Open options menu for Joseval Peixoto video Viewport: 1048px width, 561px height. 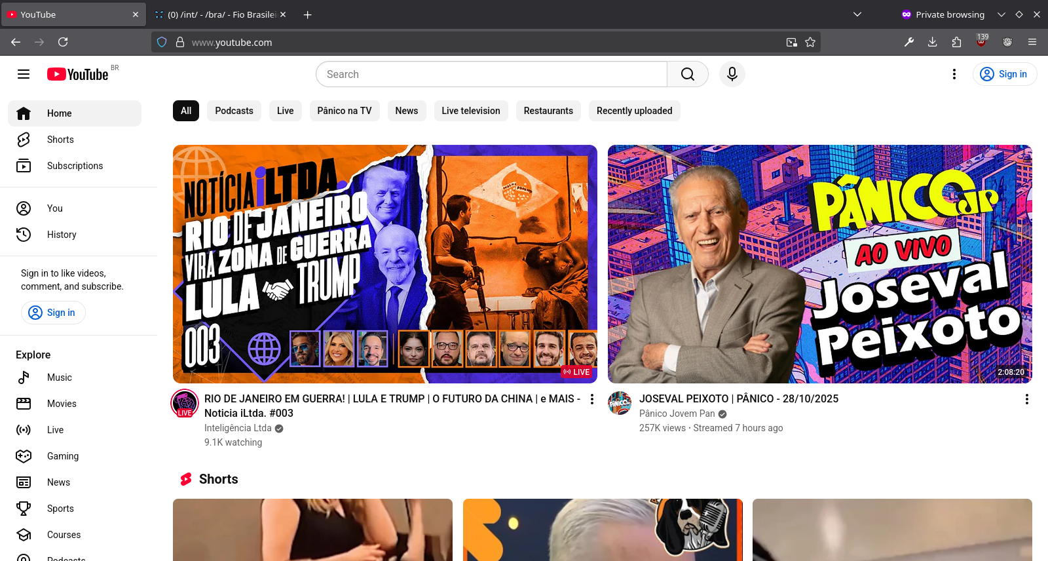point(1027,399)
